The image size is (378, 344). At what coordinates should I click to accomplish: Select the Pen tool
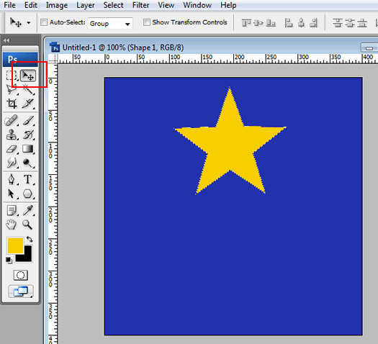coord(12,179)
